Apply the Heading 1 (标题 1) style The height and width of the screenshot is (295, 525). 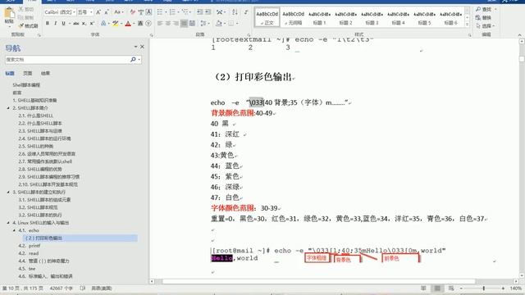pyautogui.click(x=319, y=17)
